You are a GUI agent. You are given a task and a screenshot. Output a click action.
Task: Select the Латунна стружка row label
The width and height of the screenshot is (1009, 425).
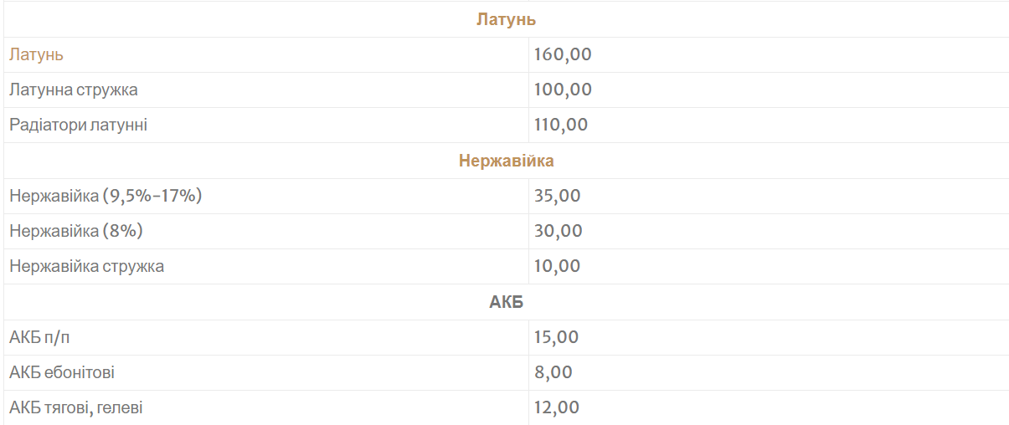click(x=74, y=90)
